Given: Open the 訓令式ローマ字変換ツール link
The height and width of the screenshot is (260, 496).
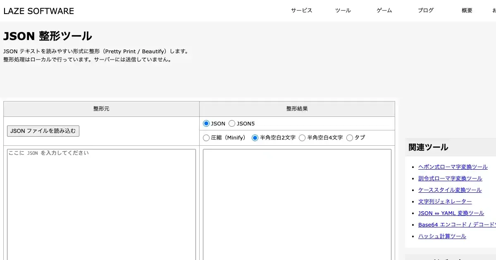Looking at the screenshot, I should tap(450, 178).
